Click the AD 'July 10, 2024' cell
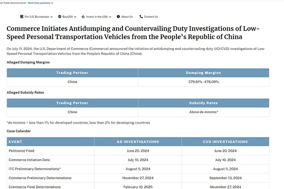 (138, 160)
